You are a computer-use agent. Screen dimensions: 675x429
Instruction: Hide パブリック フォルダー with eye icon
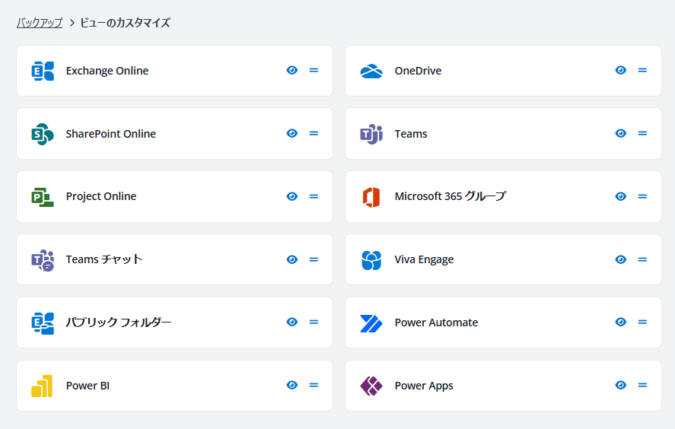pyautogui.click(x=292, y=322)
